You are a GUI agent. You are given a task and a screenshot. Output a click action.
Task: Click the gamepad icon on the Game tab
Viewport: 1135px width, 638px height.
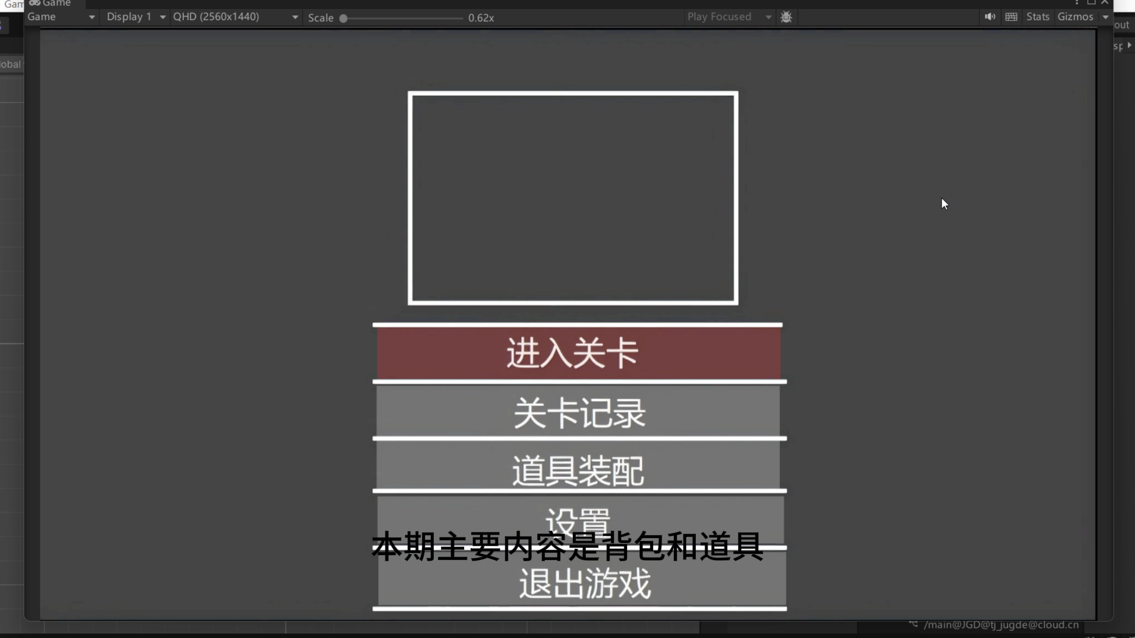point(34,4)
